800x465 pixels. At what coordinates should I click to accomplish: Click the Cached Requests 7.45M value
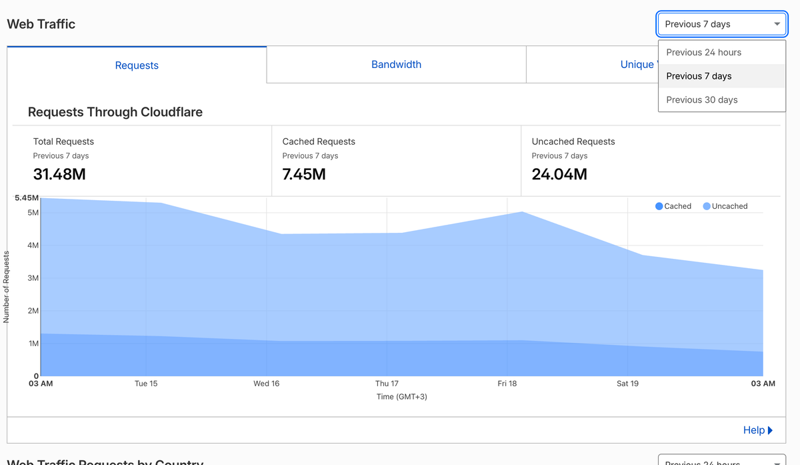(304, 175)
